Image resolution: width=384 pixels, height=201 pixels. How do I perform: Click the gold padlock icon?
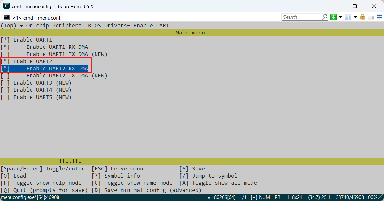363,17
